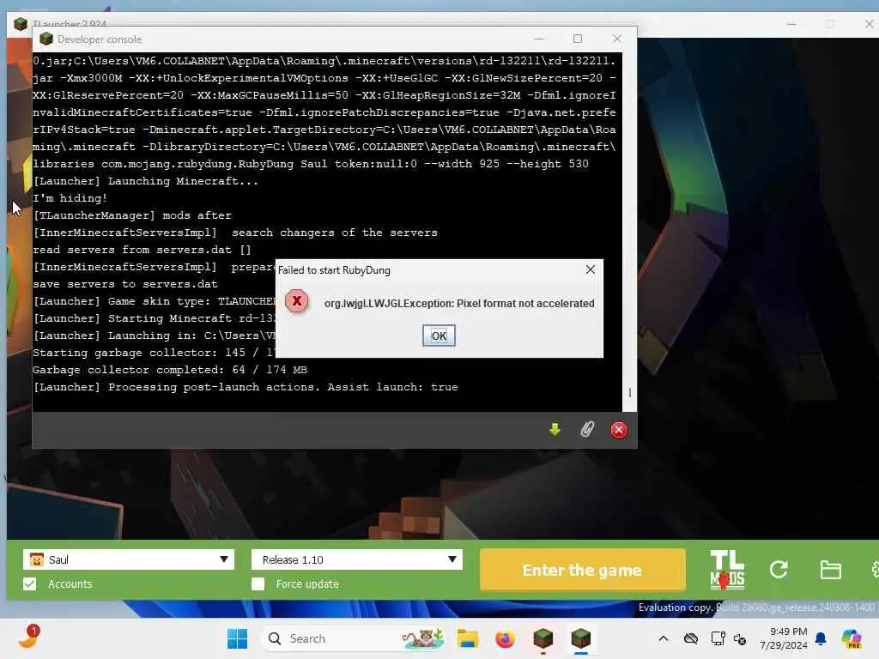
Task: Open File Explorer from the taskbar
Action: click(x=467, y=638)
